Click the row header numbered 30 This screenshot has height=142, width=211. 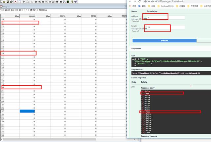2,122
